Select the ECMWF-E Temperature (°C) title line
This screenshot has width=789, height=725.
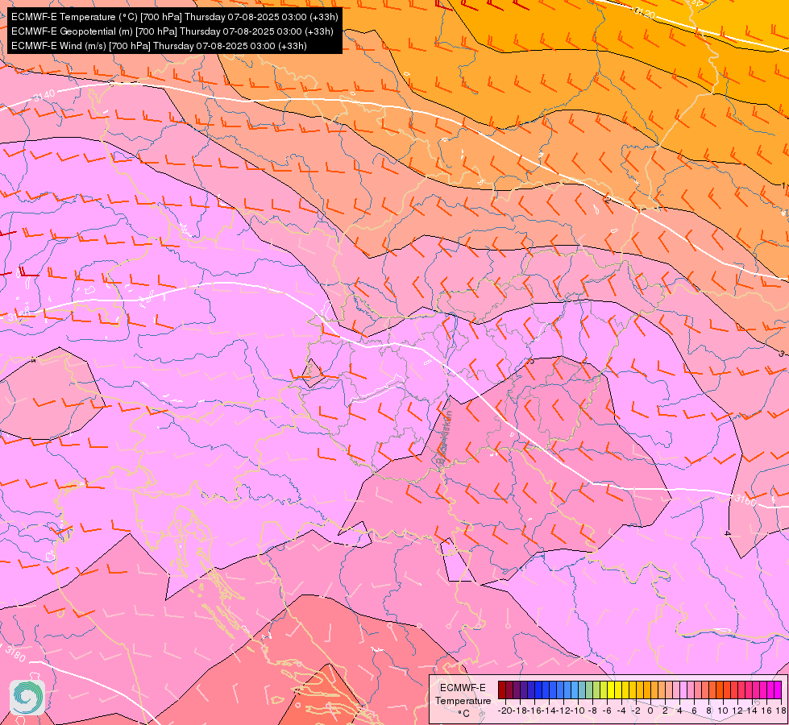pos(175,17)
